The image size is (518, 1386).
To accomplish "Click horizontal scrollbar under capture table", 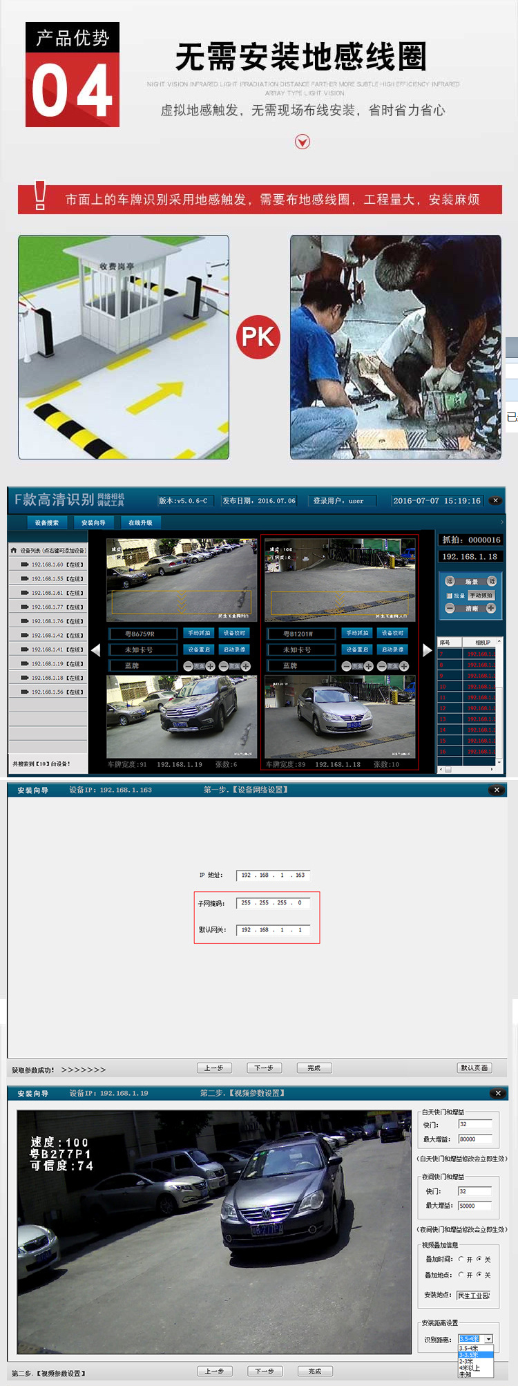I will (466, 769).
